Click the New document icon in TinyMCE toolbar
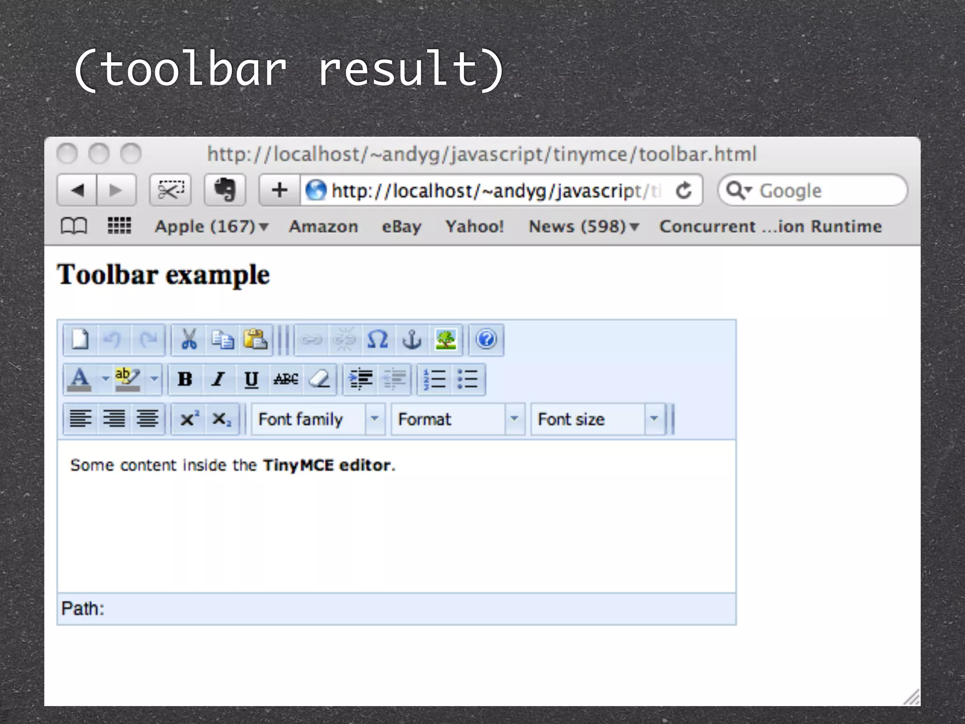This screenshot has height=724, width=965. 81,340
